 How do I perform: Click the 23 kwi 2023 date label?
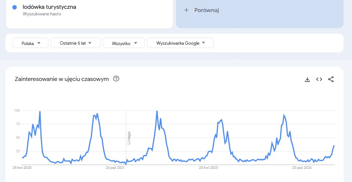[x=208, y=167]
